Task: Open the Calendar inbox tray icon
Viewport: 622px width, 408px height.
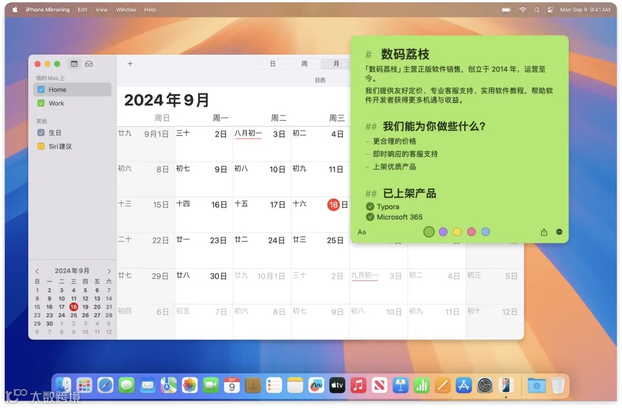Action: pos(89,64)
